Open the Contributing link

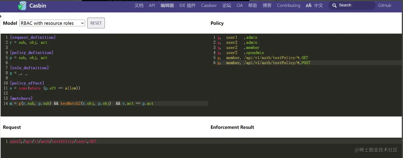pyautogui.click(x=288, y=5)
